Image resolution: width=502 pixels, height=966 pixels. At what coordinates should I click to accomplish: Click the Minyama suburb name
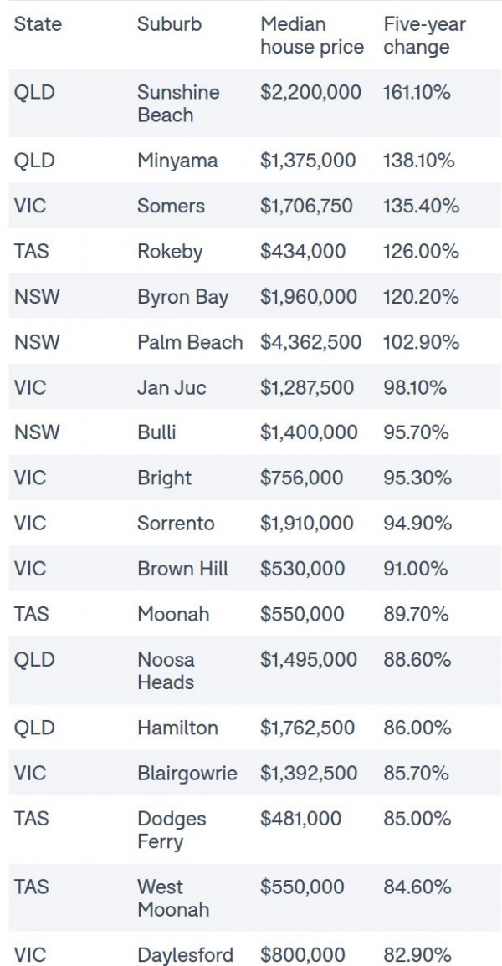tap(177, 161)
